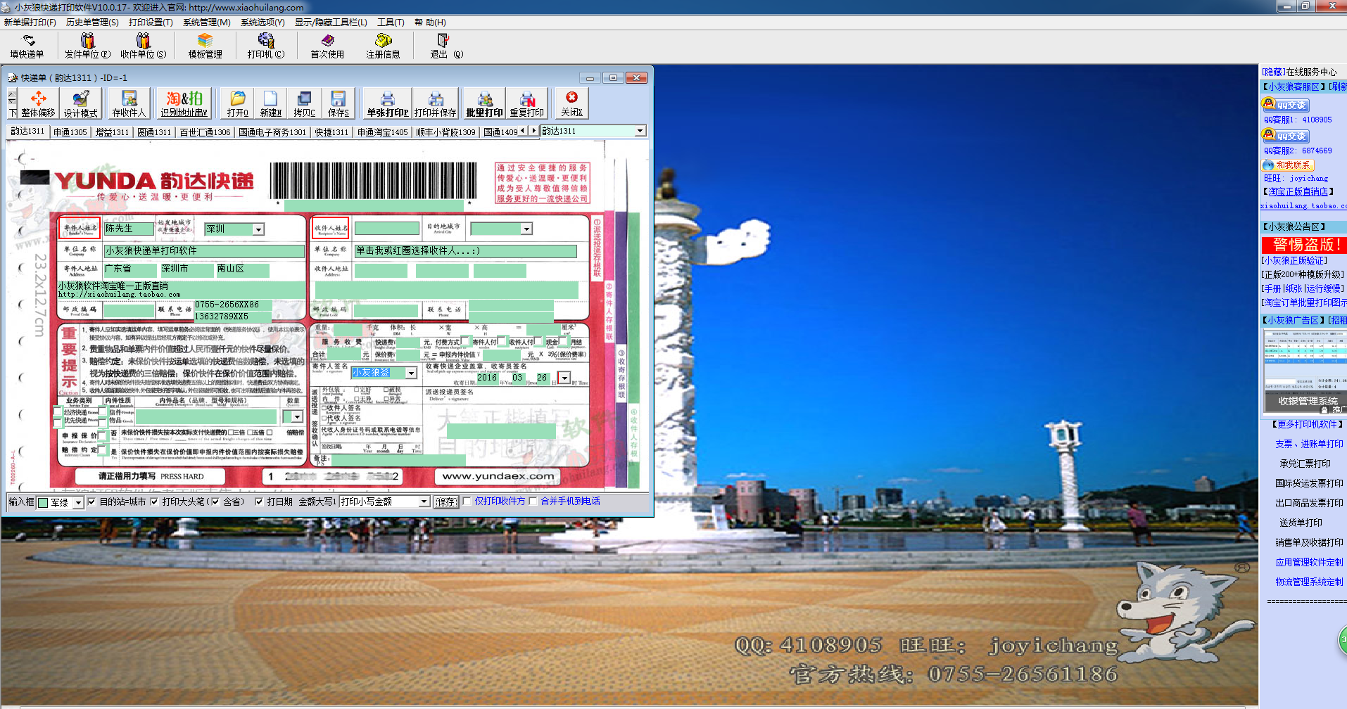The width and height of the screenshot is (1347, 709).
Task: Open 模板管理 template management in main toolbar
Action: pyautogui.click(x=205, y=46)
